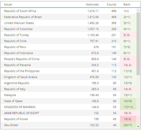Viewport: 142px width, 130px height.
Task: Click the scrollbar up arrow
Action: pos(138,10)
